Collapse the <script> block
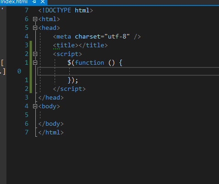Image resolution: width=219 pixels, height=184 pixels. tap(35, 54)
